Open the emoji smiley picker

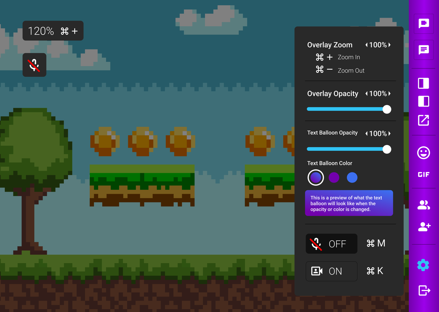click(x=423, y=153)
